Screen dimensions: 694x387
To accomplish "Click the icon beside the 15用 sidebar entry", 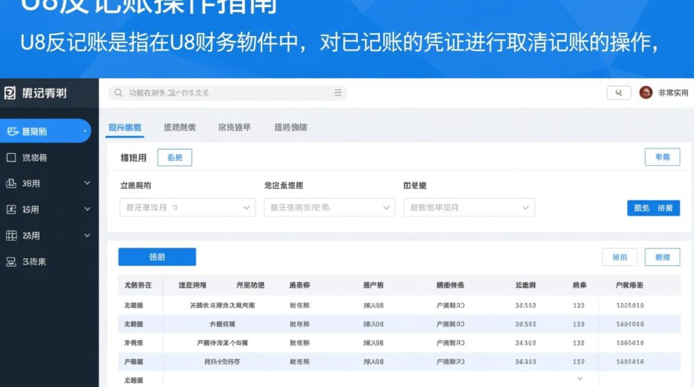I will coord(11,209).
